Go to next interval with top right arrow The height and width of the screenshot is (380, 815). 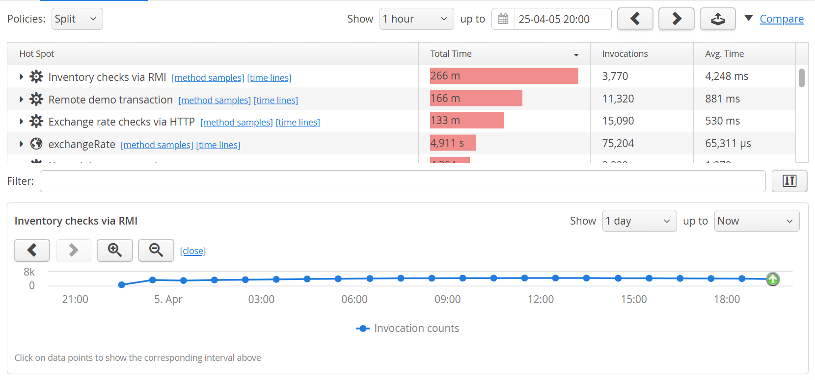[676, 19]
